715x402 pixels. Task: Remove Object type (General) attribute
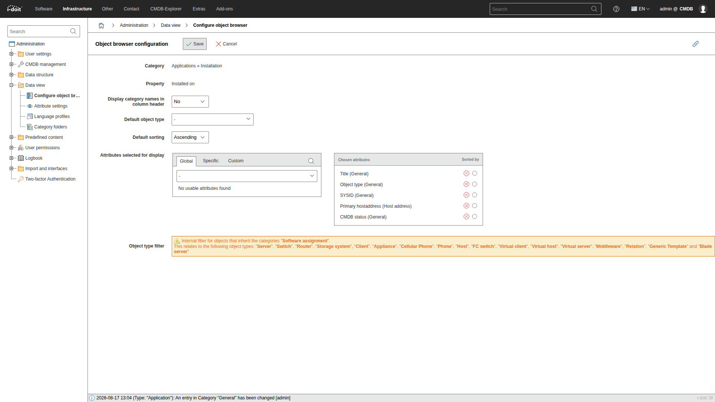click(466, 184)
